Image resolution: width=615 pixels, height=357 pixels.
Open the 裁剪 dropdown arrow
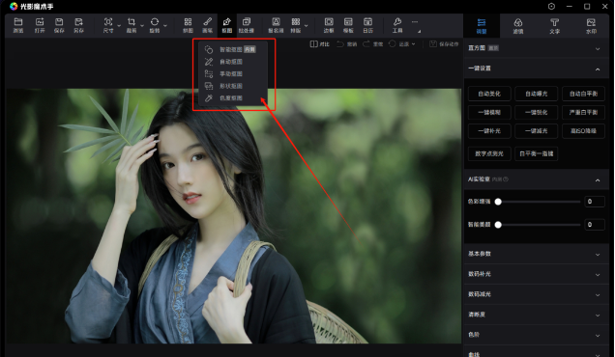tap(142, 26)
